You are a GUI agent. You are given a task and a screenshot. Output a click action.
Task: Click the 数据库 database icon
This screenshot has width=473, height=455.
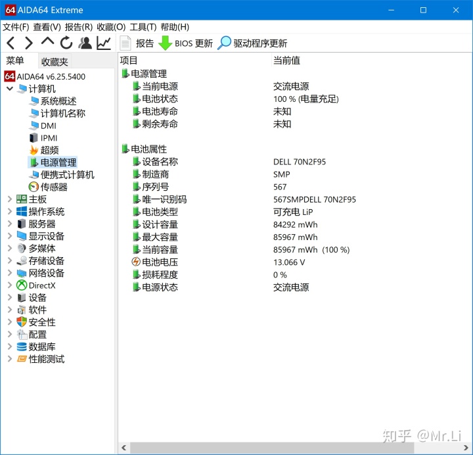pyautogui.click(x=22, y=347)
